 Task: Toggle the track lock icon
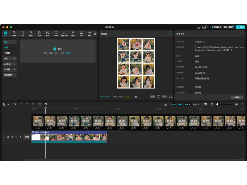[x=8, y=137]
